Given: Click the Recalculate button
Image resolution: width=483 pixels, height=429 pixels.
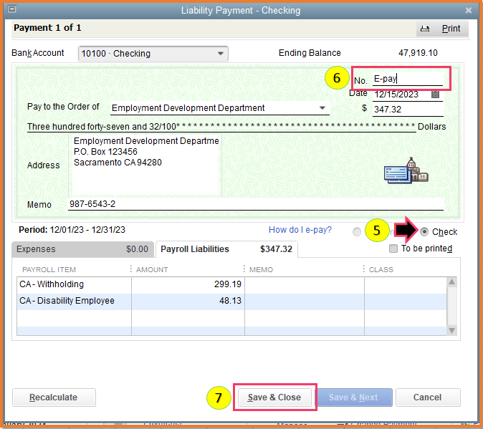Looking at the screenshot, I should click(54, 397).
